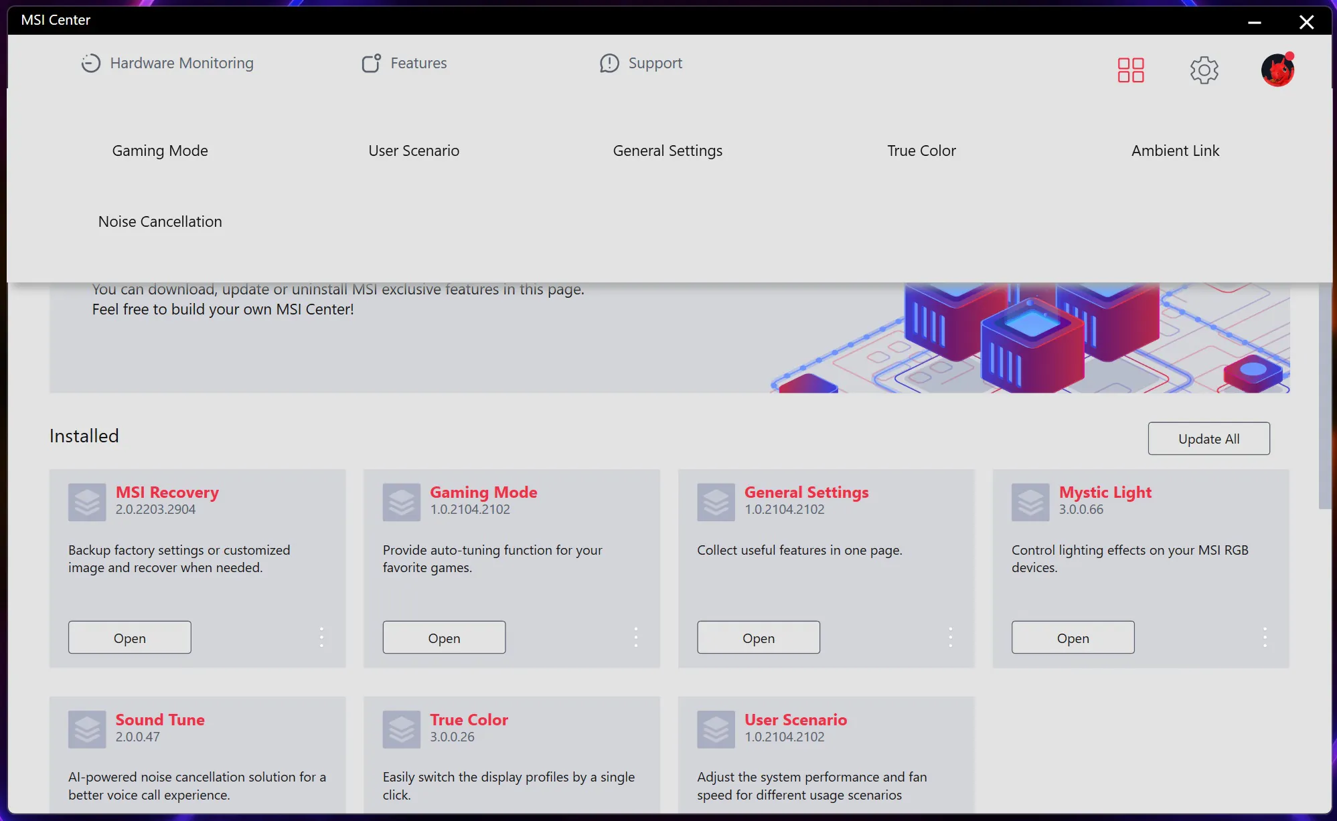
Task: Click the Update All button
Action: point(1208,438)
